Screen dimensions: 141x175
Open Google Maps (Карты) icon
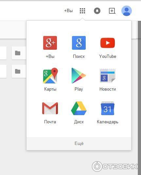50,76
